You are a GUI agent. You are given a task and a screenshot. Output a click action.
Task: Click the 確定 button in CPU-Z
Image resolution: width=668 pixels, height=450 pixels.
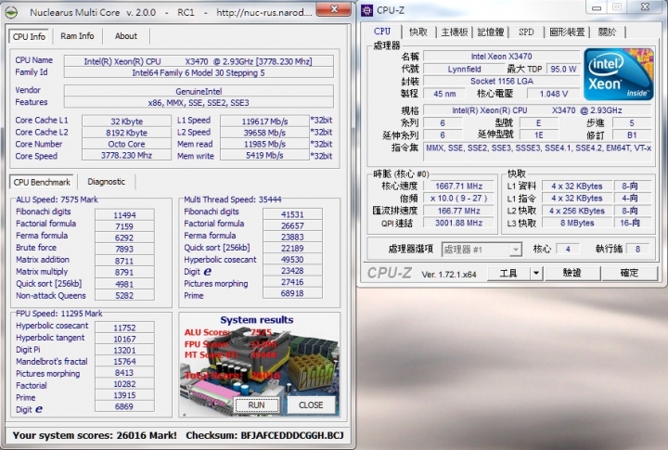629,273
